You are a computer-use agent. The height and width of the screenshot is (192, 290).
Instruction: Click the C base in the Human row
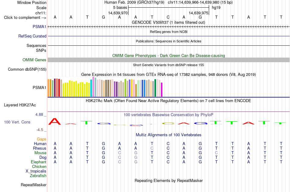[x=168, y=144]
